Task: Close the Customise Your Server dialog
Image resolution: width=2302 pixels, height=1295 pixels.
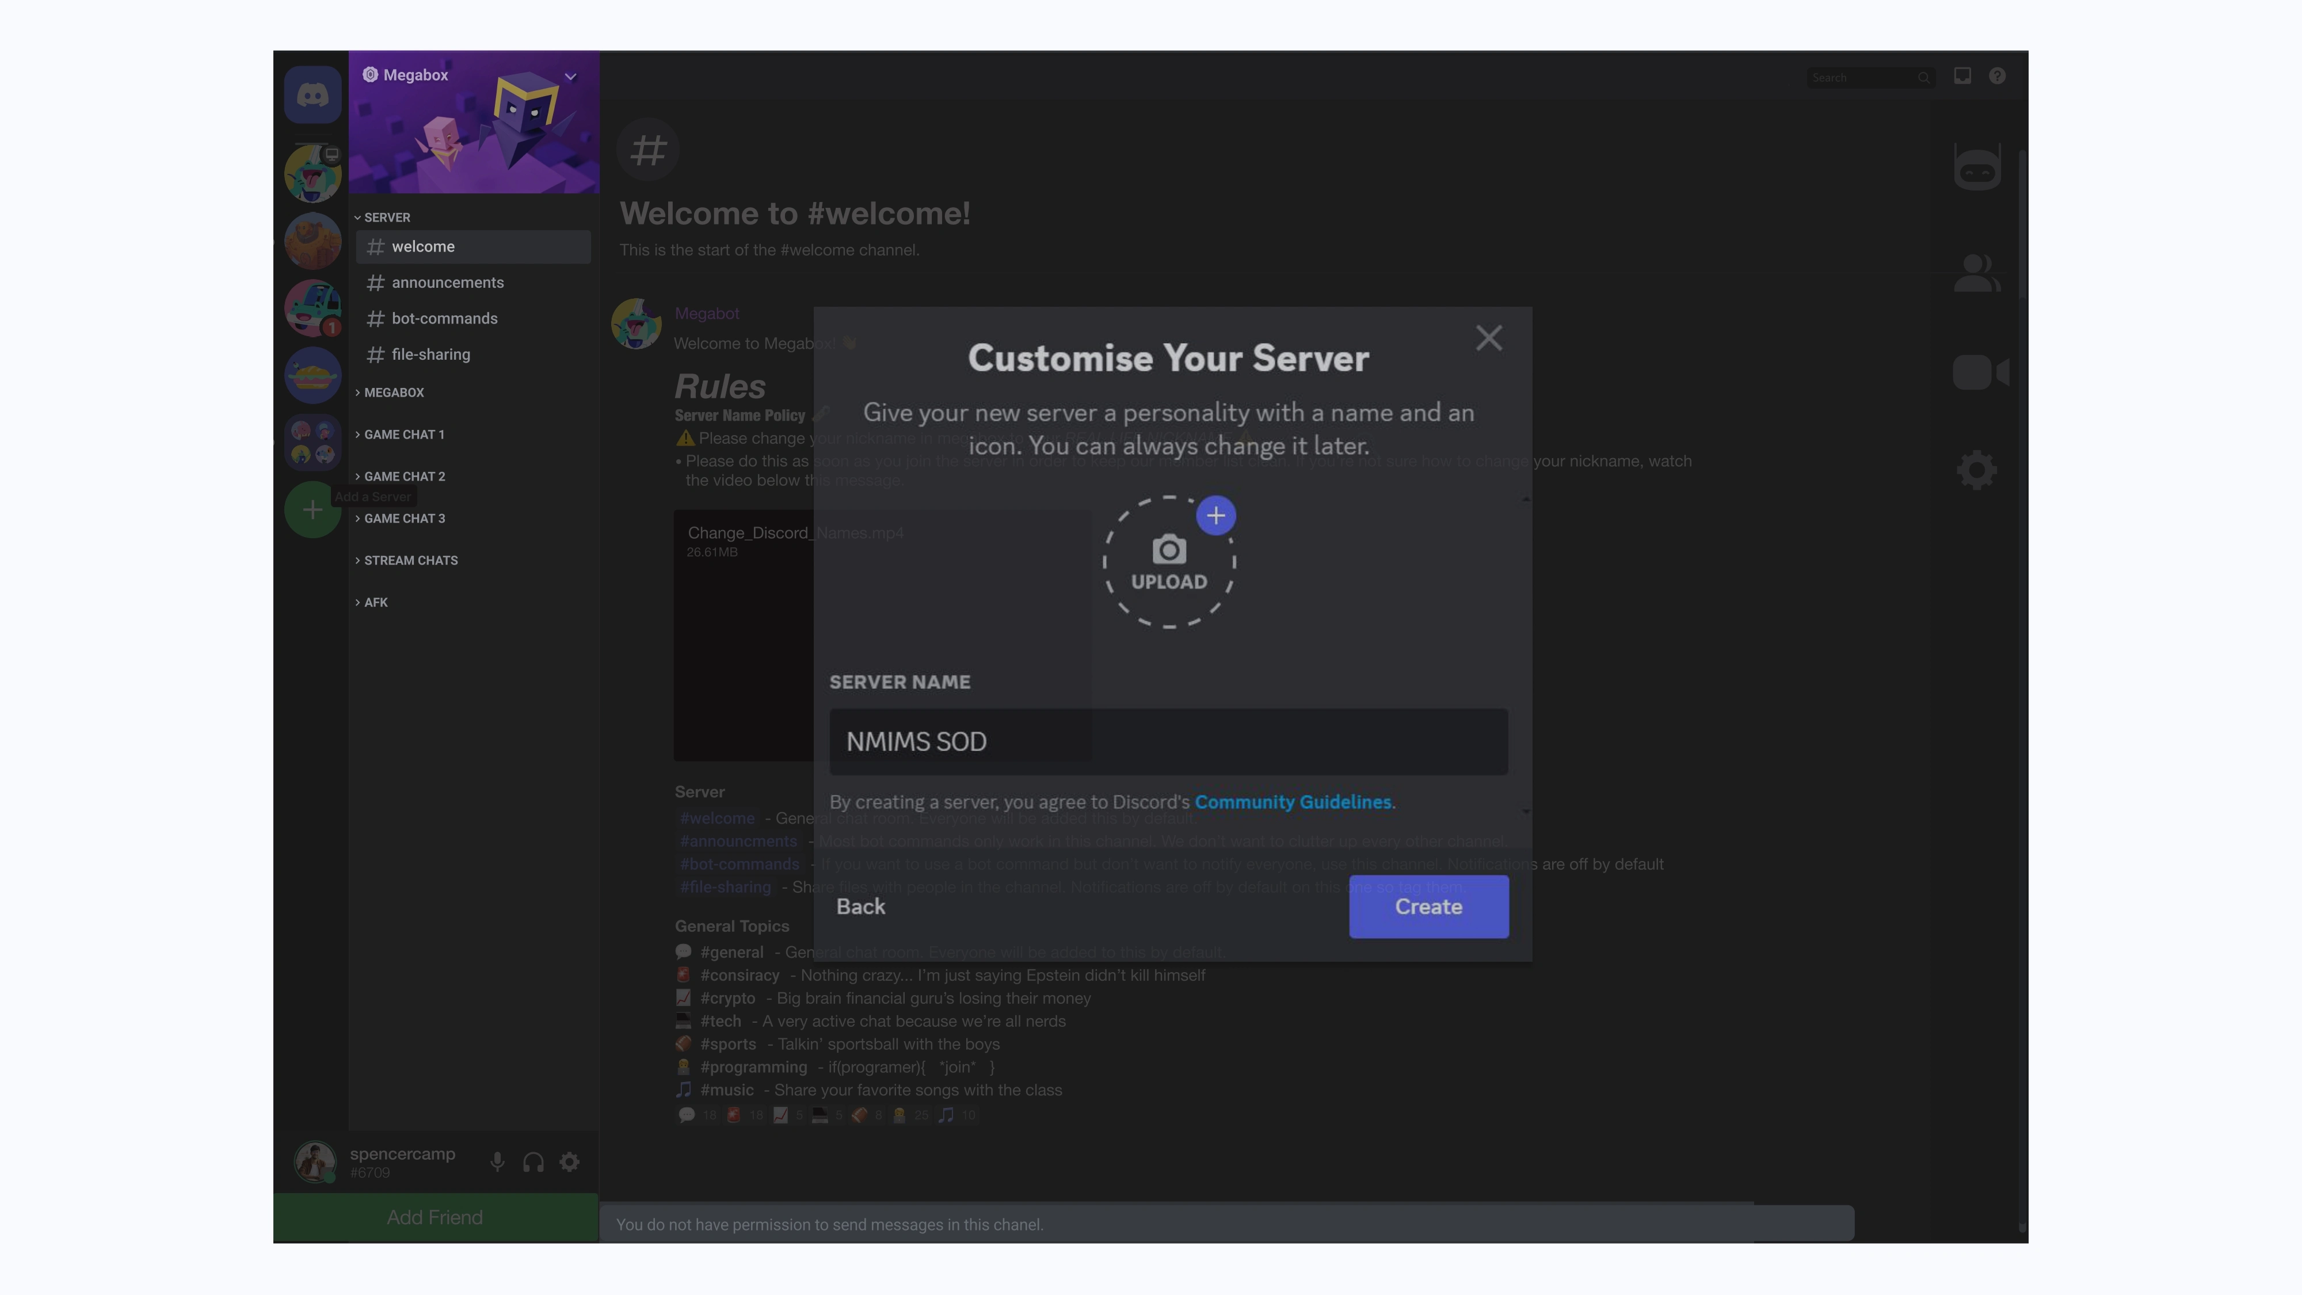Action: [x=1488, y=338]
